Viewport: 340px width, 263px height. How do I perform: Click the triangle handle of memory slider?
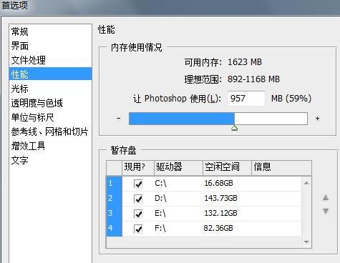click(235, 128)
